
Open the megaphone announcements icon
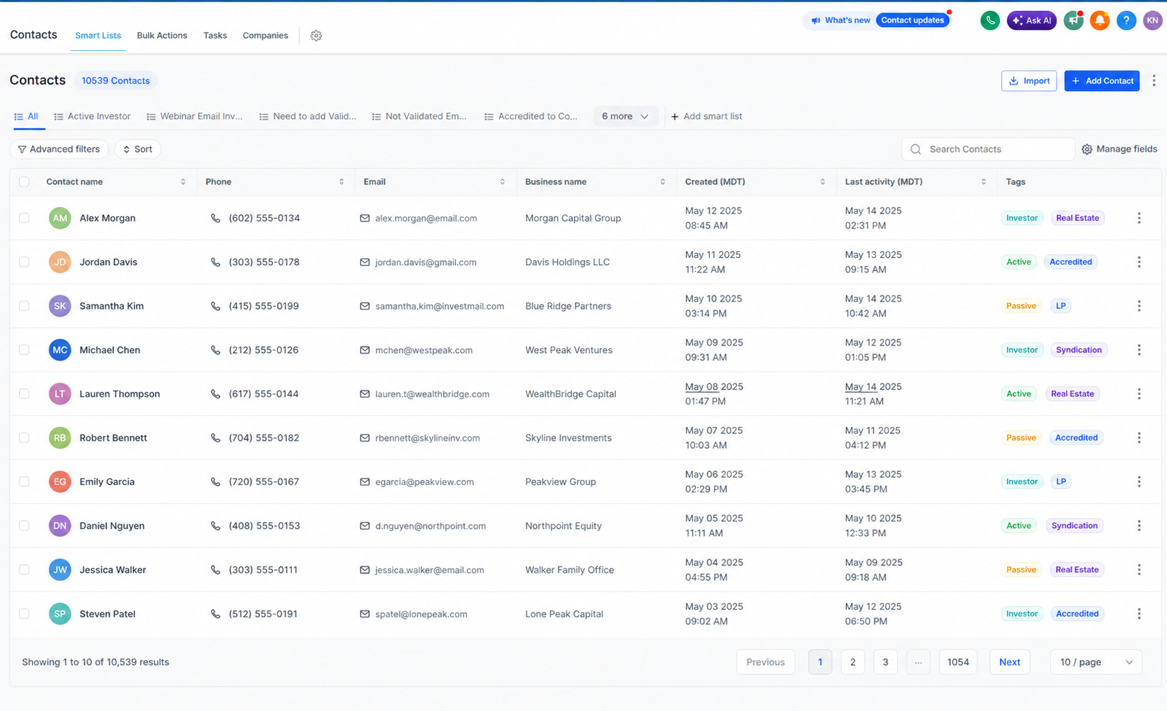point(1073,20)
